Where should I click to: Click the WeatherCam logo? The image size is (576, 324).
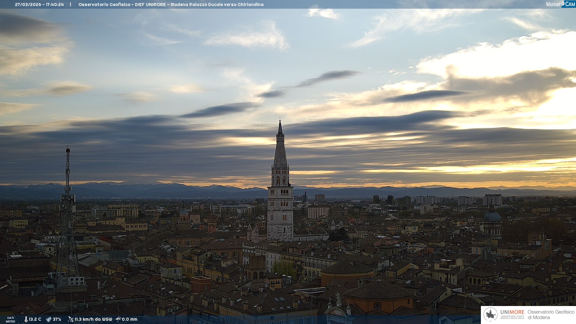click(560, 4)
